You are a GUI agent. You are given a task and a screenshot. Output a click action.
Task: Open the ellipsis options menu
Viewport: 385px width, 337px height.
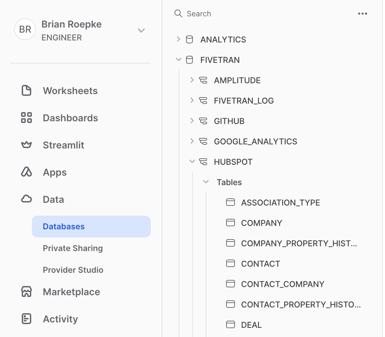(x=362, y=14)
